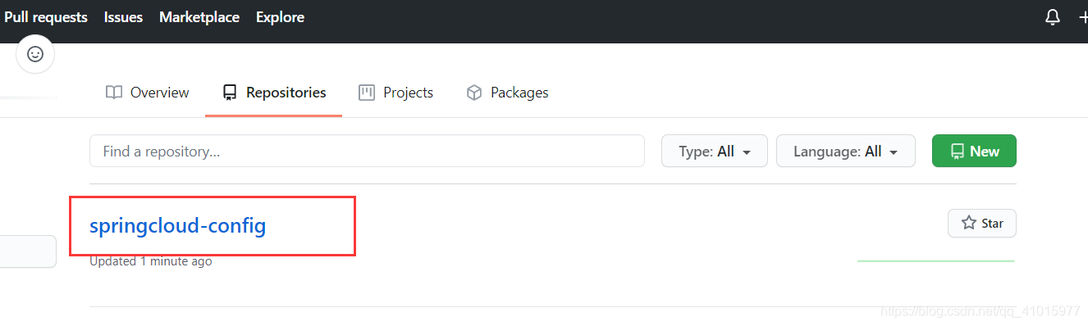
Task: Click the Packages box icon
Action: pos(473,93)
